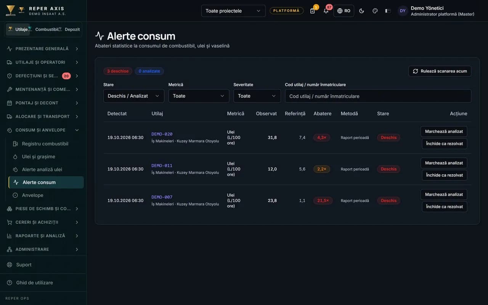Expand the Defecțiuni section with badge 20
This screenshot has height=305, width=488.
pos(43,76)
